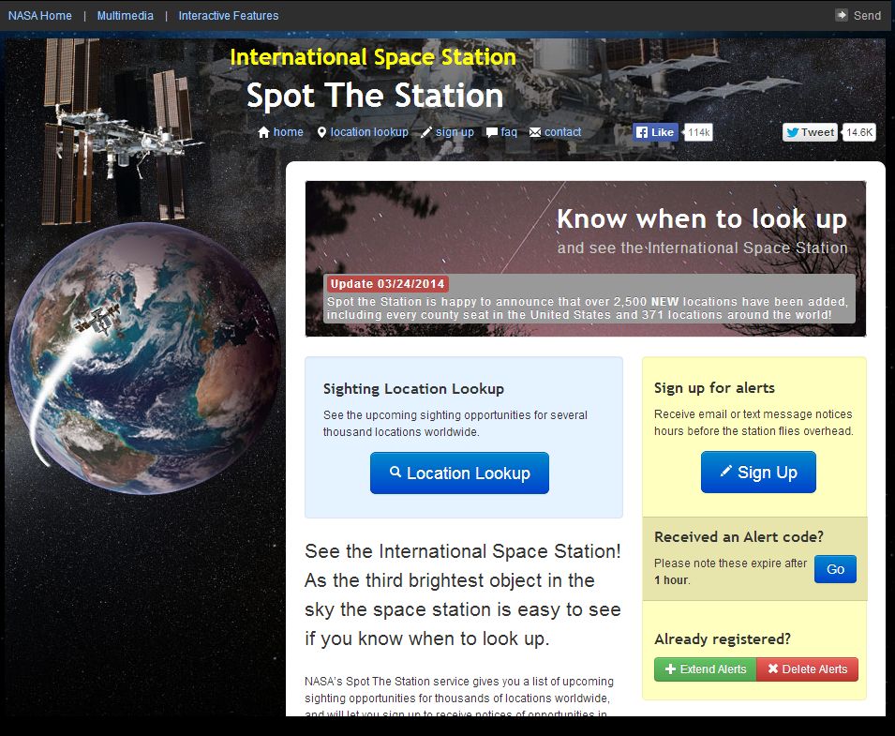Image resolution: width=895 pixels, height=736 pixels.
Task: Click the magnifier icon in Location Lookup
Action: coord(395,473)
